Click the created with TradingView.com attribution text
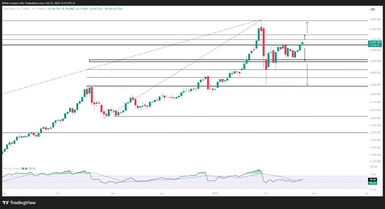 (x=26, y=3)
